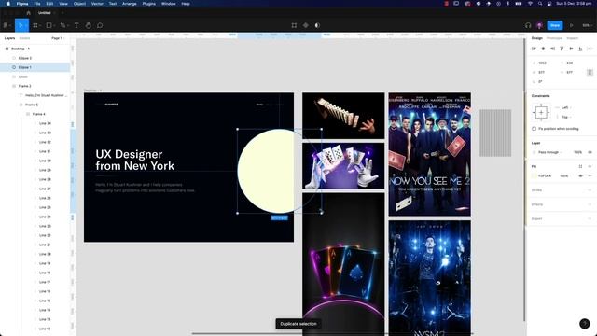Image resolution: width=597 pixels, height=336 pixels.
Task: Click the Edit object icon in toolbar
Action: click(294, 25)
